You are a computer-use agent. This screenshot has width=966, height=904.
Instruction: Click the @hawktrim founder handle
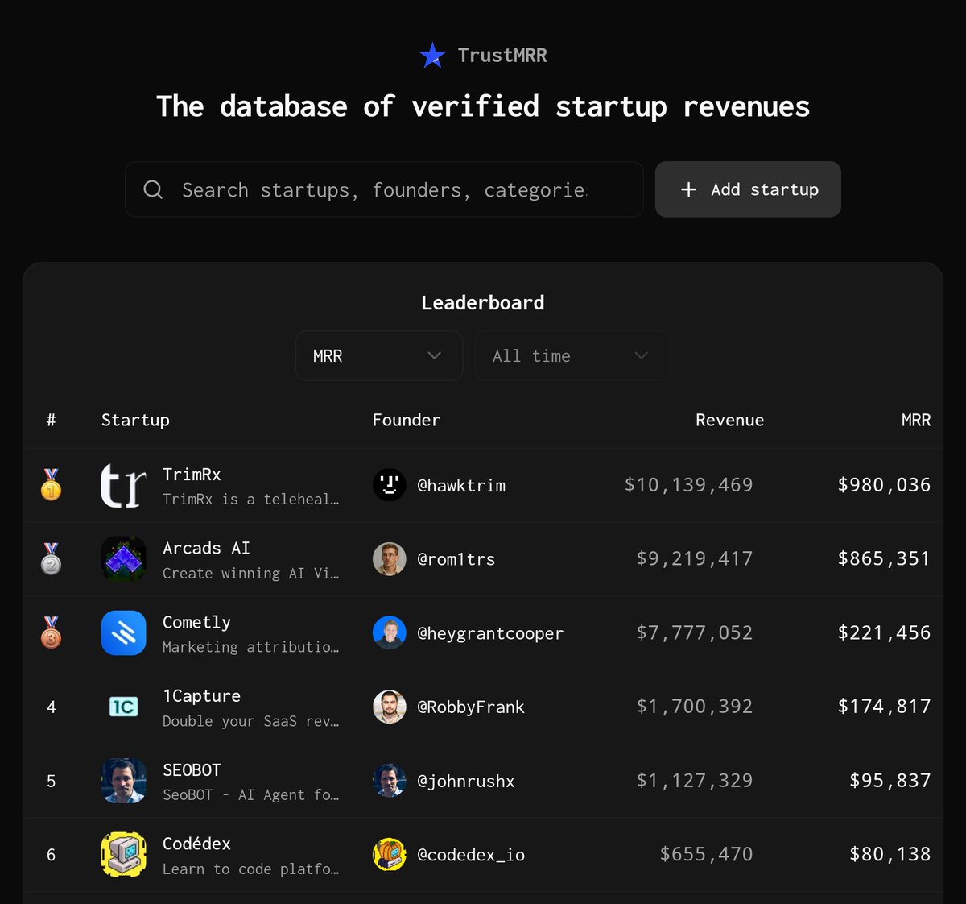click(x=461, y=485)
